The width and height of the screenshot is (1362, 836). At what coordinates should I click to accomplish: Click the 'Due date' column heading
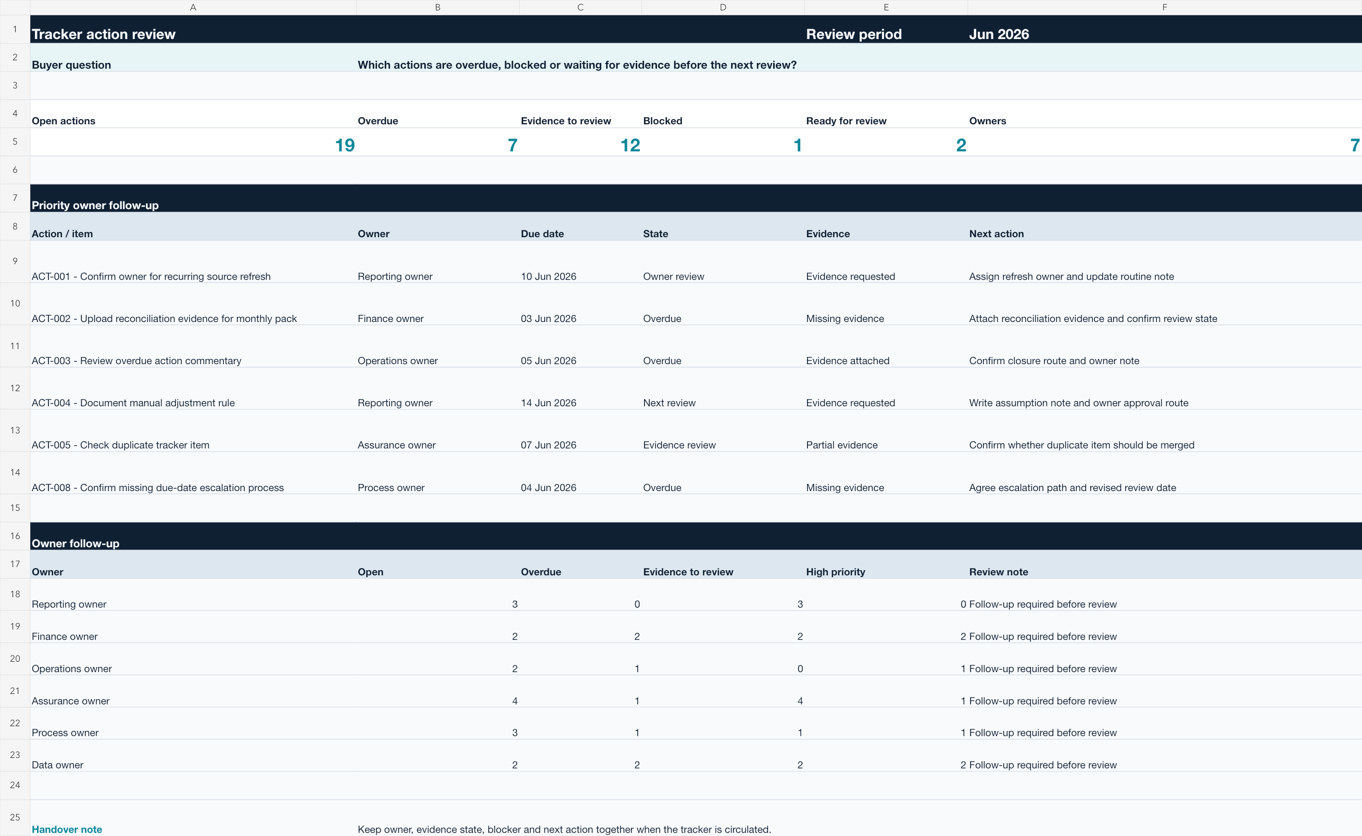point(542,234)
